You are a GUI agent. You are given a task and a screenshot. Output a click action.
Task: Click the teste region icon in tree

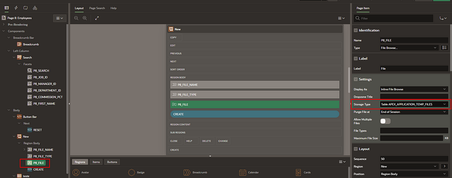pos(19,176)
